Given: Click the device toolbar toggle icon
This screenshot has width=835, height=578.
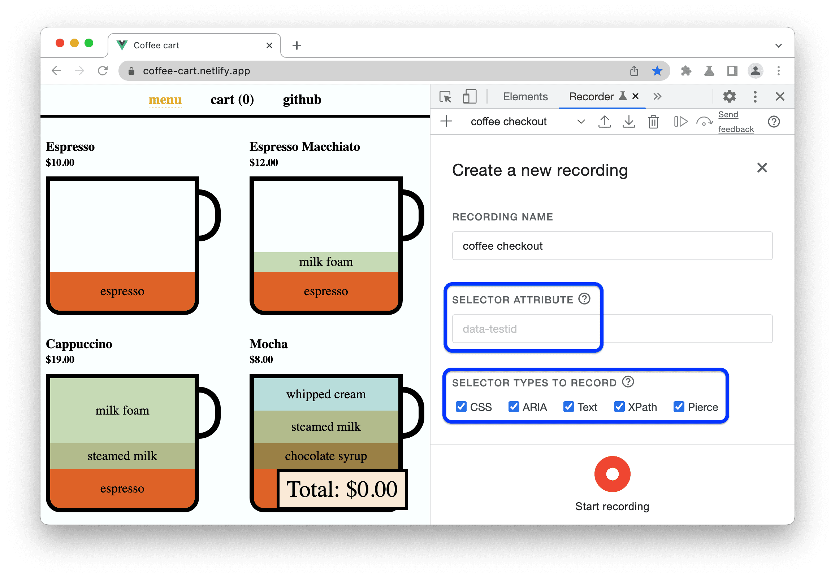Looking at the screenshot, I should (470, 97).
